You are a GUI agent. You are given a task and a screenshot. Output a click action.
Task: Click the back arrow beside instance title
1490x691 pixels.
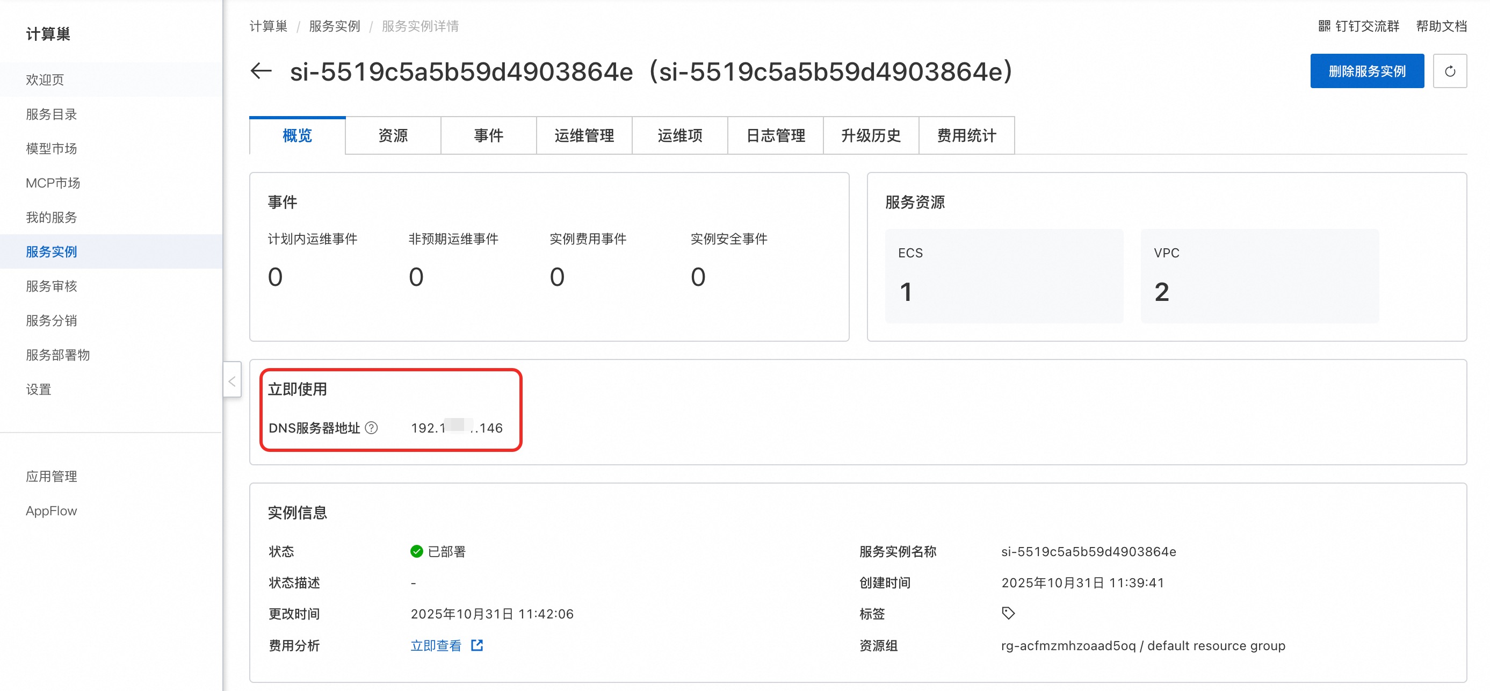261,71
